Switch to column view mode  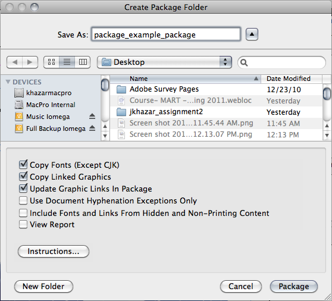pyautogui.click(x=83, y=62)
